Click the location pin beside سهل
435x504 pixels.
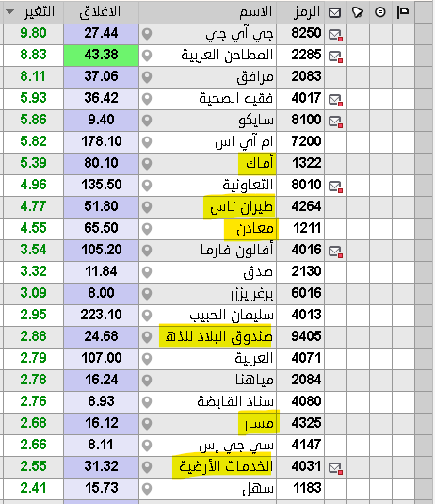(147, 489)
